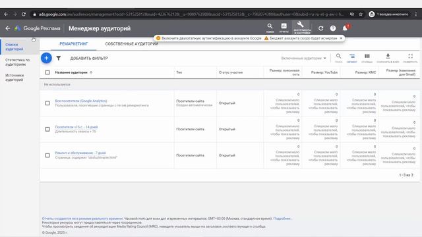Go back with the browser back arrow

point(6,14)
